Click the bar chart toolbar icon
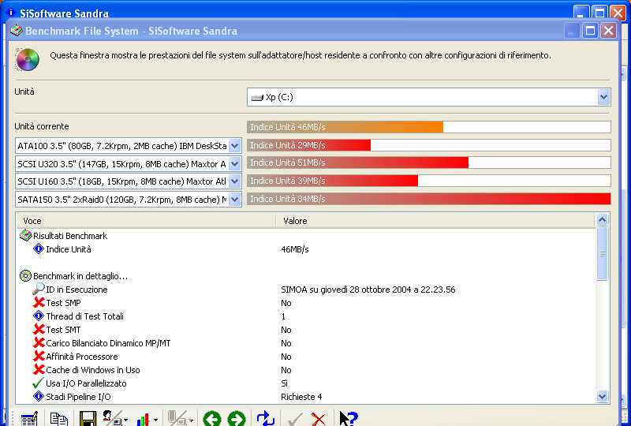 [x=144, y=420]
